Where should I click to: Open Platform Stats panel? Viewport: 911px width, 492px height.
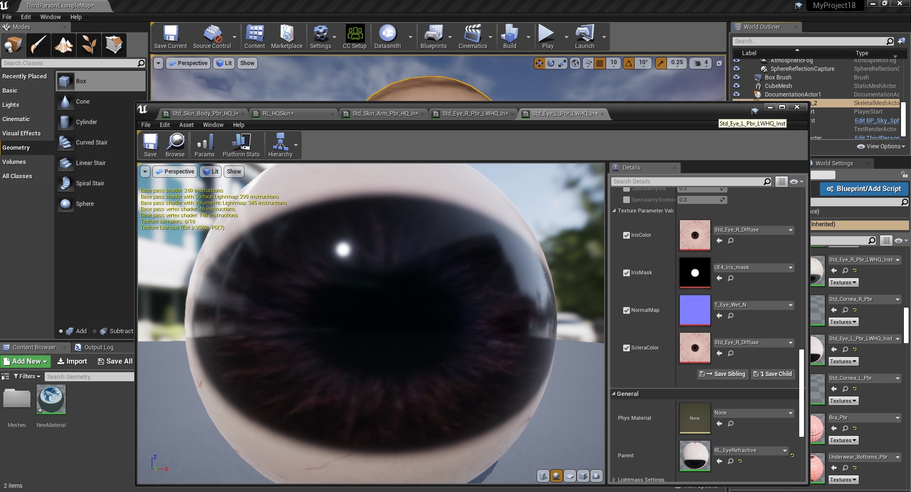241,145
